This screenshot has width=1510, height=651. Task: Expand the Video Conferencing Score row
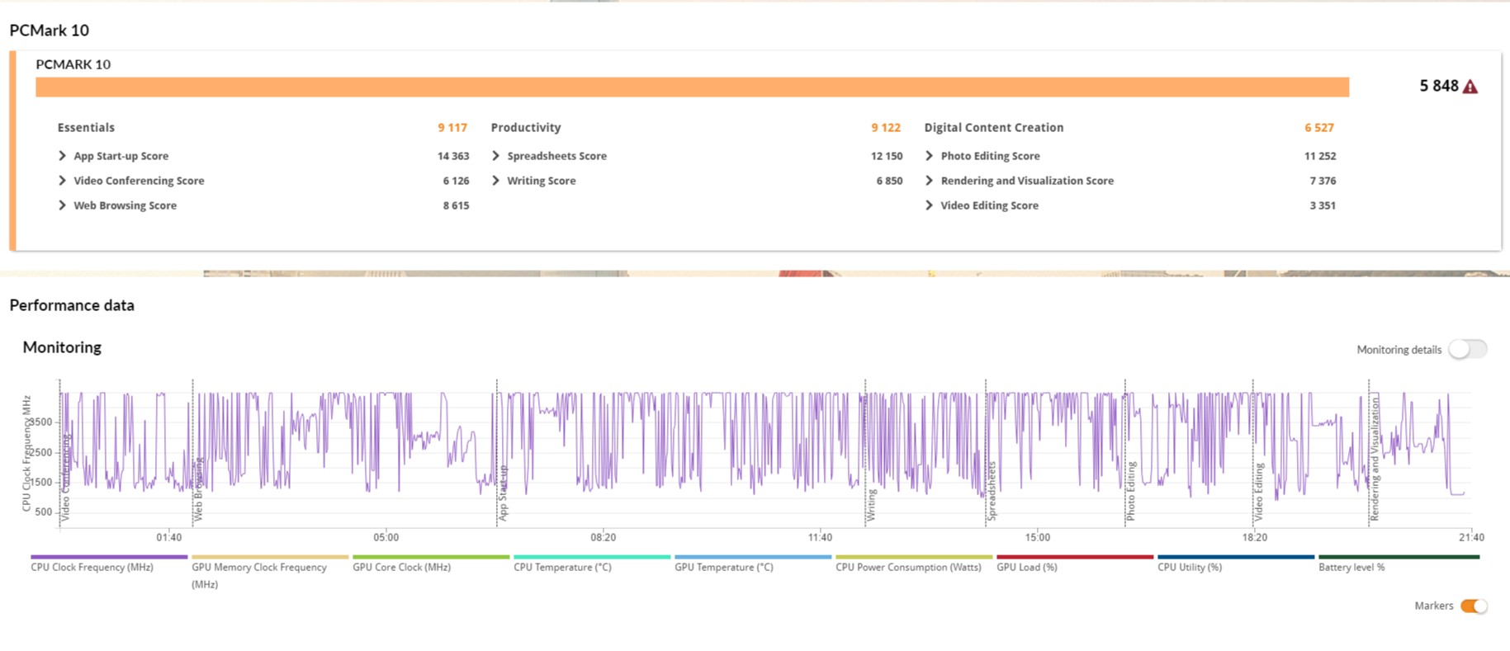pyautogui.click(x=62, y=181)
